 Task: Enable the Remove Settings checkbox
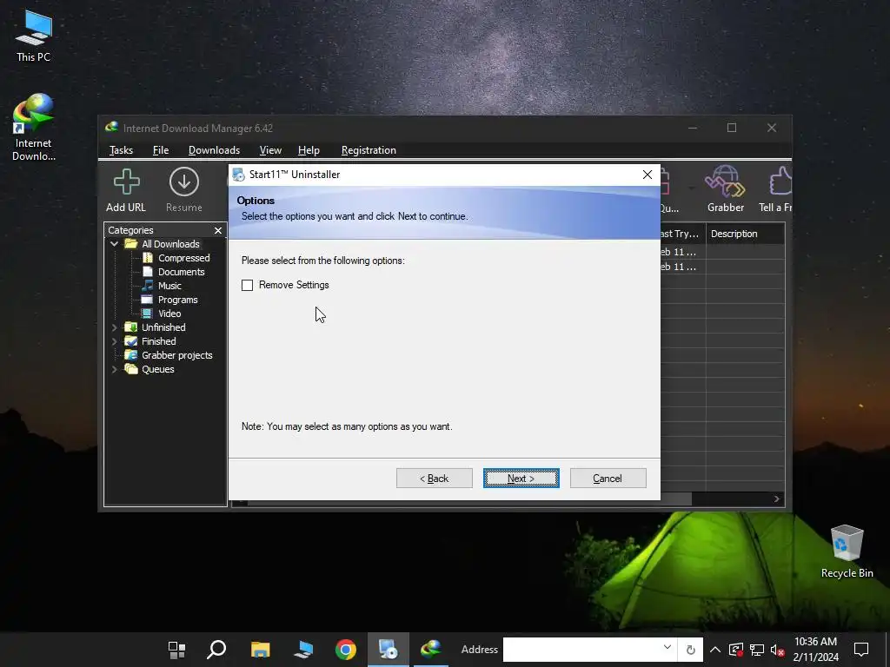pyautogui.click(x=247, y=285)
